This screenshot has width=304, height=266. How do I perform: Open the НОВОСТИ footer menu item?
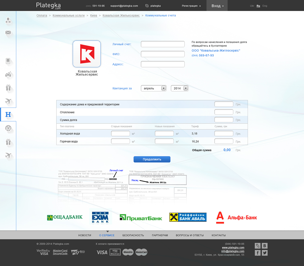[85, 235]
